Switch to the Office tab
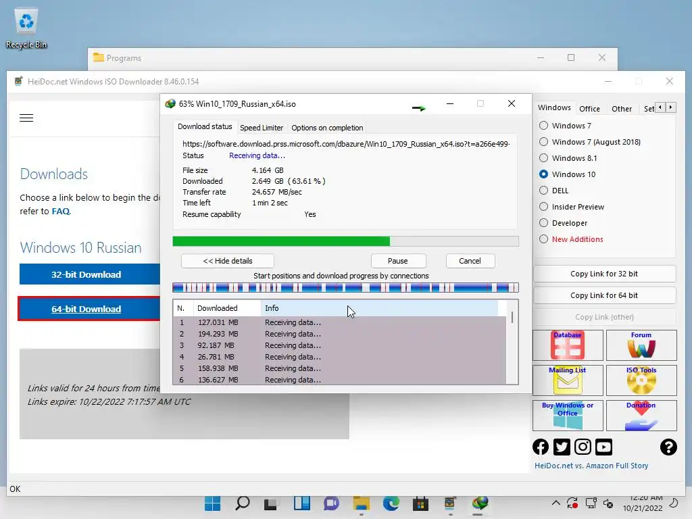 (589, 109)
